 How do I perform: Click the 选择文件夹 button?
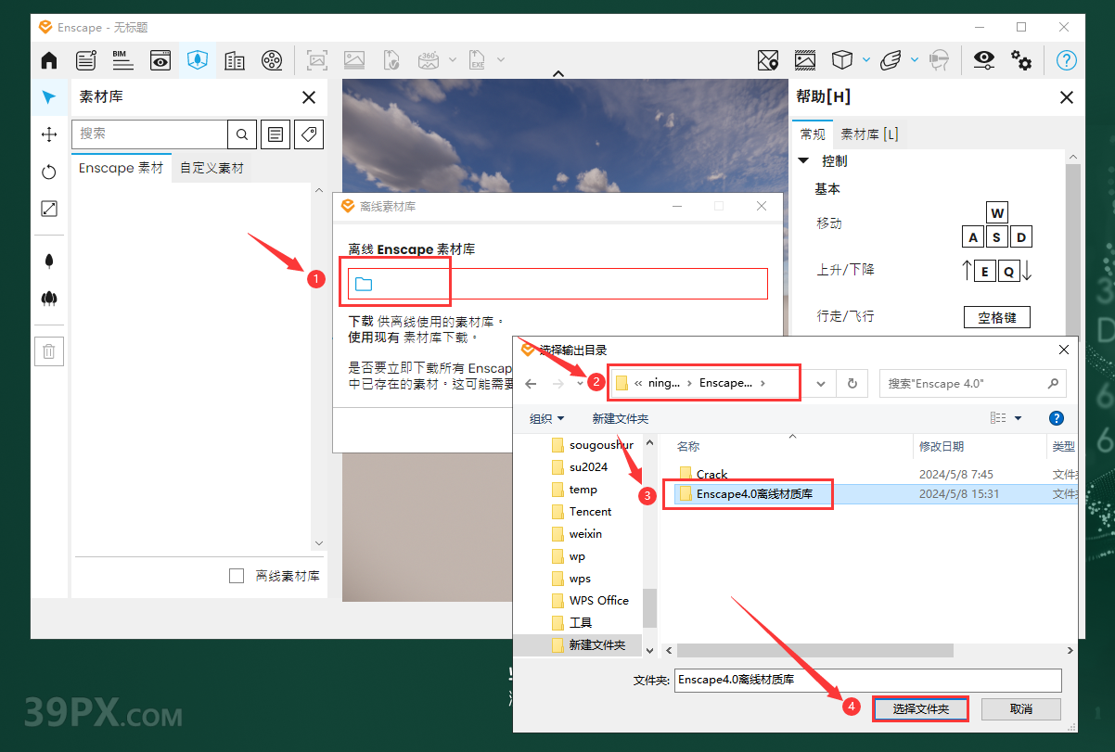click(x=920, y=708)
